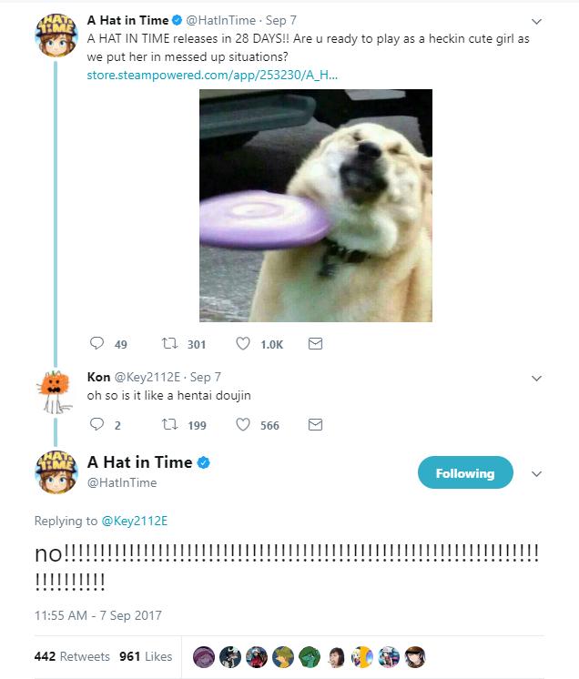This screenshot has width=579, height=679.
Task: Reply to the A Hat in Time tweet
Action: pos(97,344)
